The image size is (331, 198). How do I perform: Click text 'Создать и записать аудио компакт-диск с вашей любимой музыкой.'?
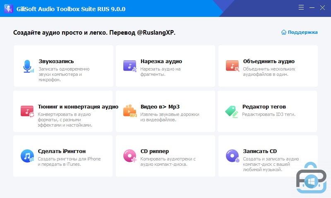tap(271, 164)
